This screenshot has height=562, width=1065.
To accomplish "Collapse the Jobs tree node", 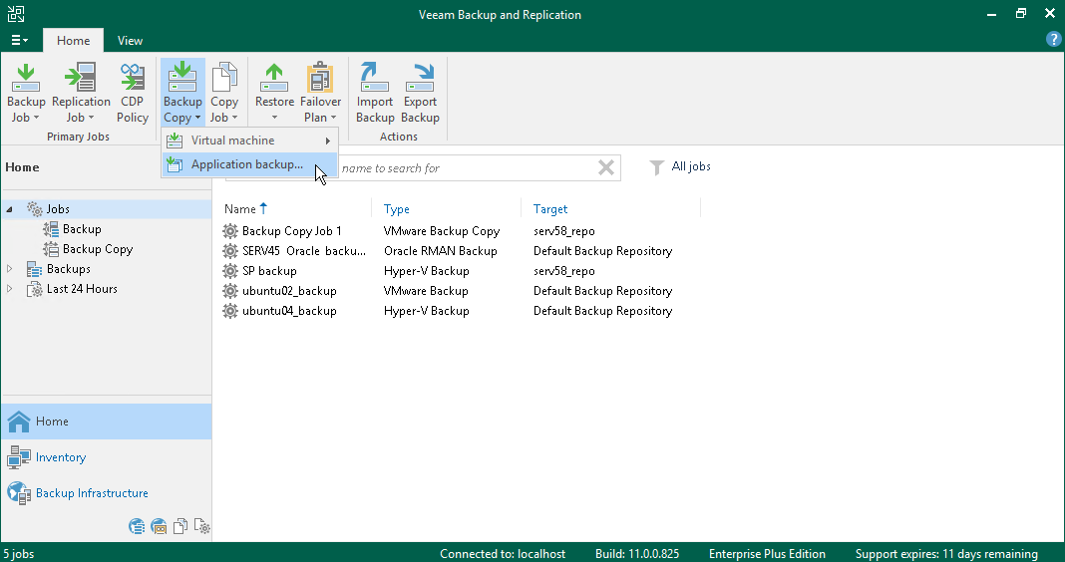I will point(10,209).
